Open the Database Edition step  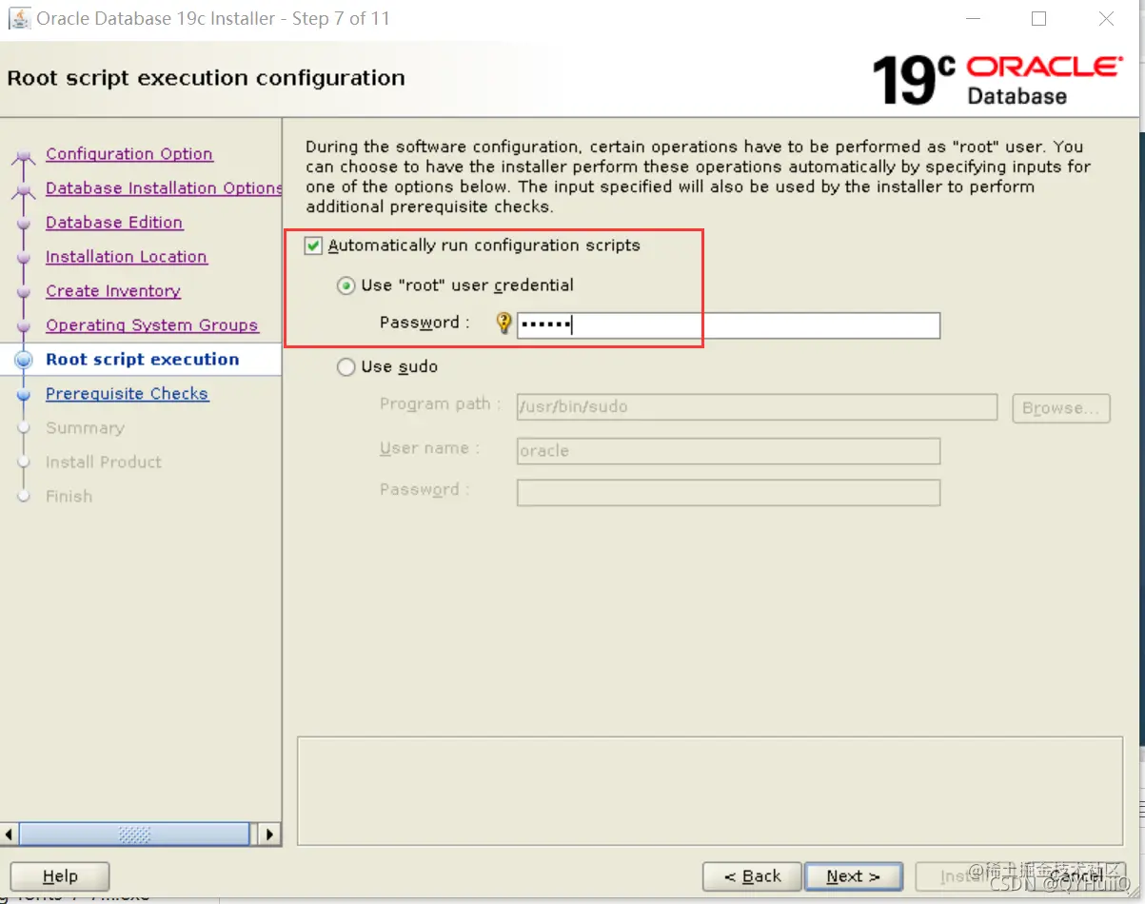click(x=114, y=223)
